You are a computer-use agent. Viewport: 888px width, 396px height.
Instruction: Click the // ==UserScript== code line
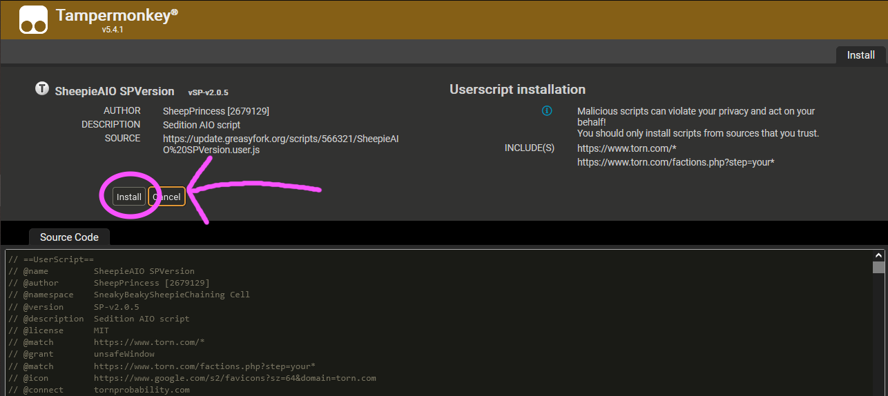[x=51, y=259]
